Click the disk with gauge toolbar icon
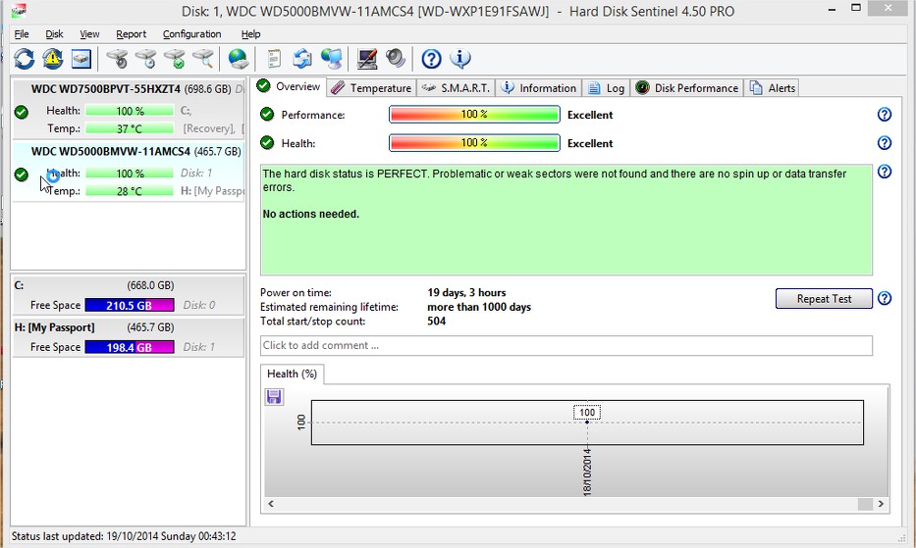This screenshot has width=916, height=548. 117,59
